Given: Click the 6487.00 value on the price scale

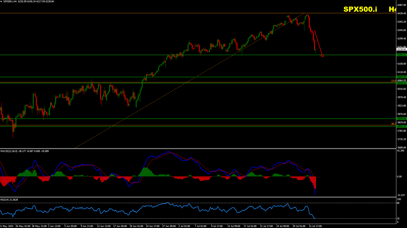Looking at the screenshot, I should pos(401,5).
